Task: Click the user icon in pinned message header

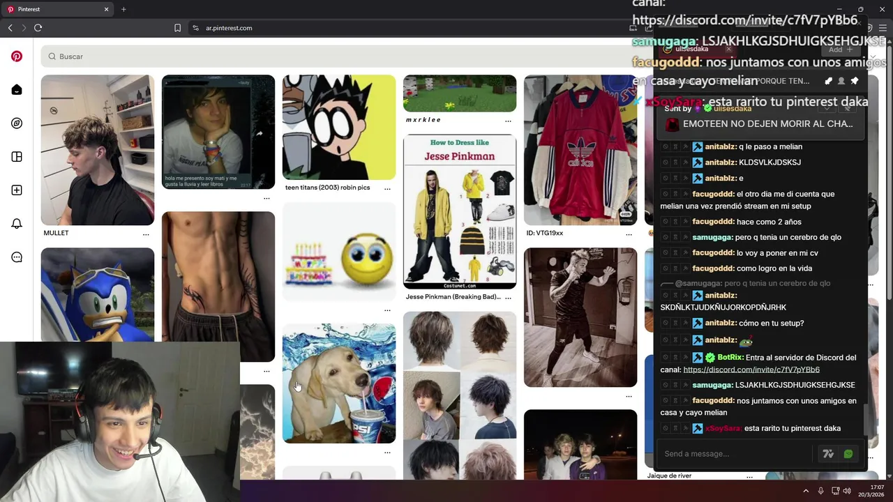Action: (x=841, y=81)
